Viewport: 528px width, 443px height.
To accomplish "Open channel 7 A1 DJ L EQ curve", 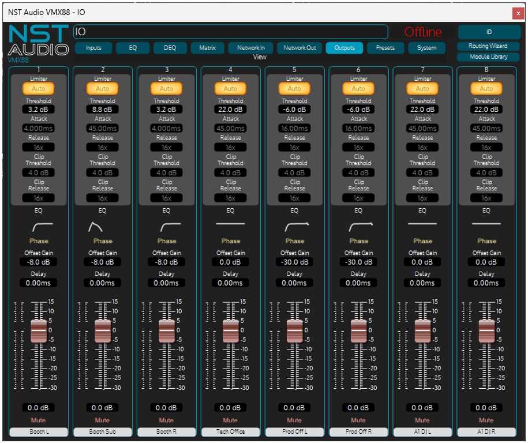I will pyautogui.click(x=422, y=224).
